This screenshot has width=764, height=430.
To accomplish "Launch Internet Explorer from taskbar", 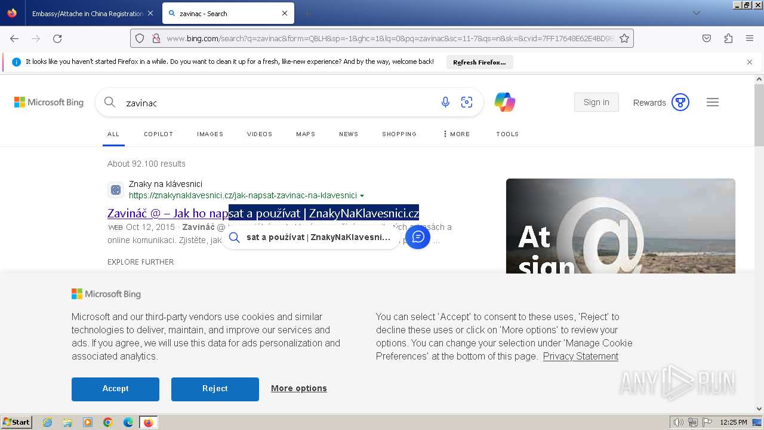I will (x=47, y=422).
